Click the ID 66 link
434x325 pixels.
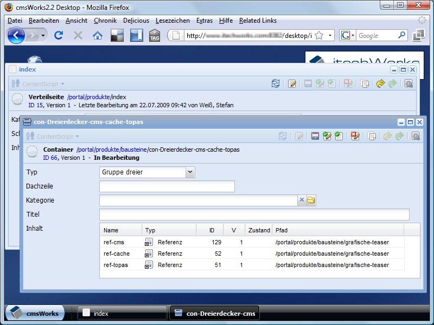tap(50, 158)
